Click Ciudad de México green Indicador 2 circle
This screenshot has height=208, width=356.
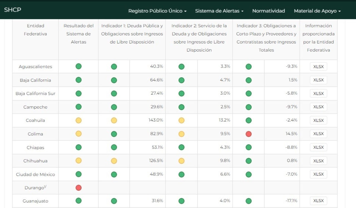point(181,174)
